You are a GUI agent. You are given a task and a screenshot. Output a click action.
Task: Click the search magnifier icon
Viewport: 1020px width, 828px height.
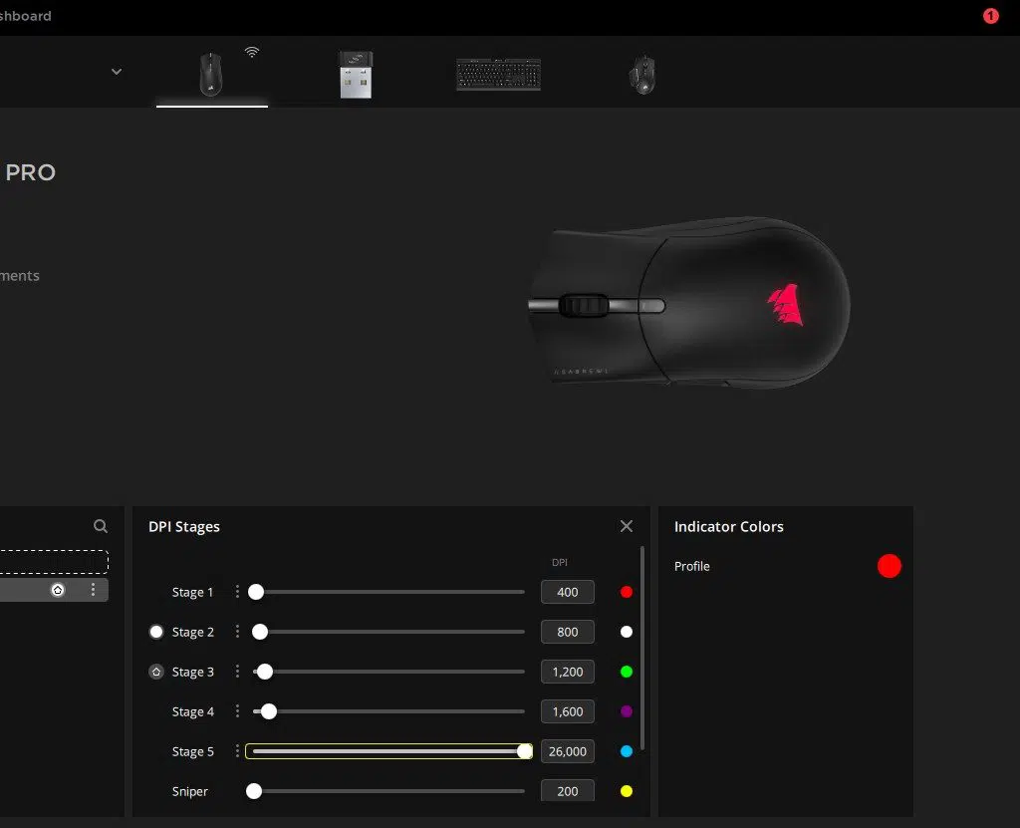(100, 526)
